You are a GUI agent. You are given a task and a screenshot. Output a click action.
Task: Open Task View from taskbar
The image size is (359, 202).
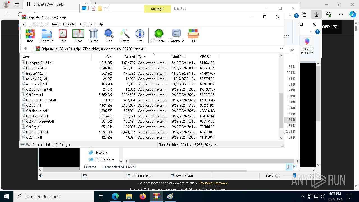[x=101, y=196]
